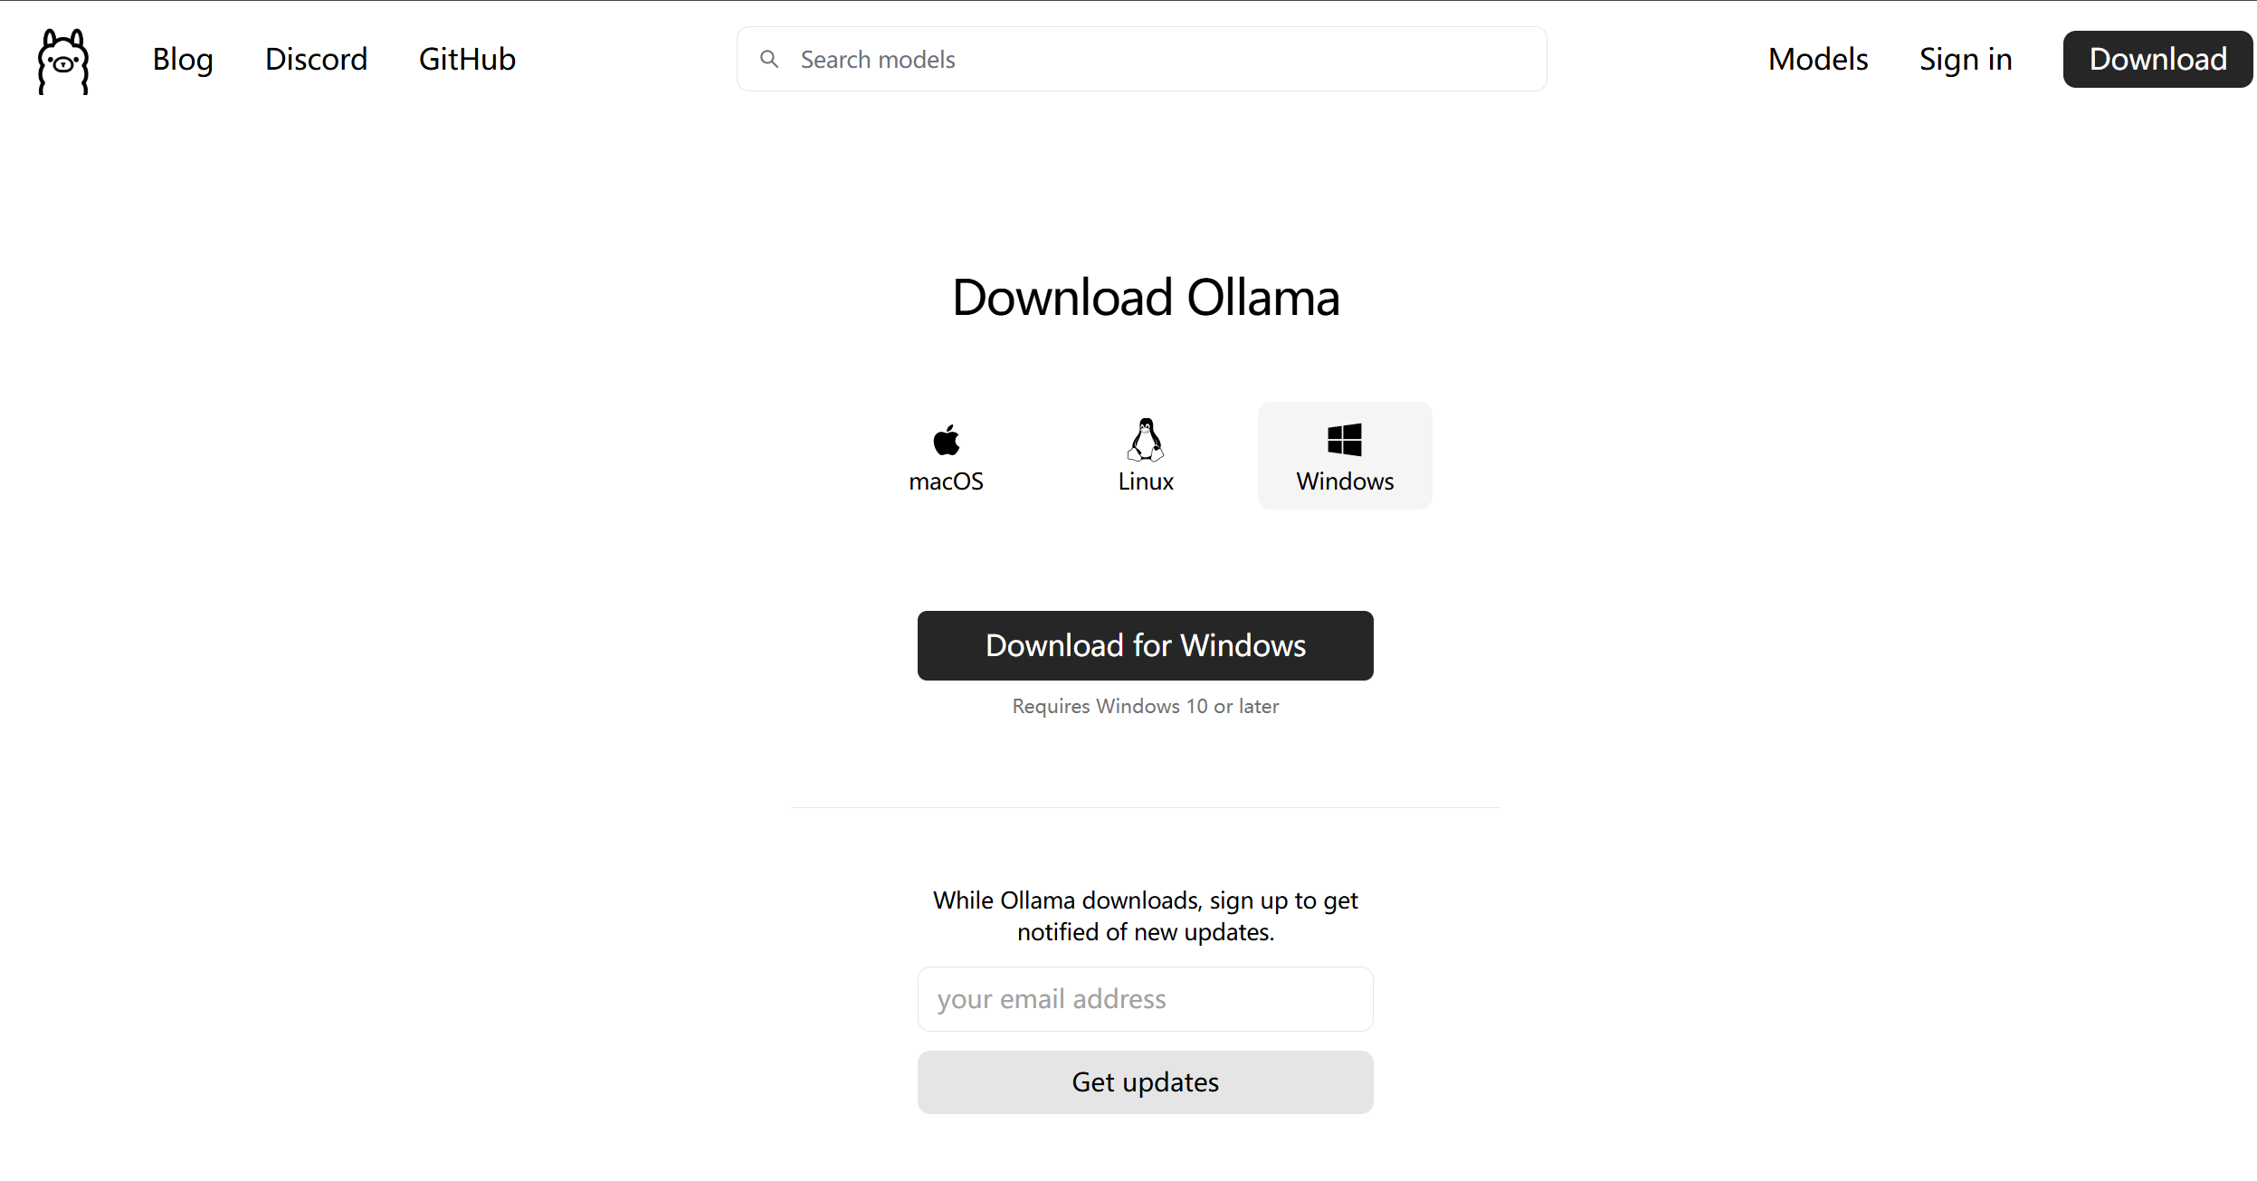Go to the GitHub link
This screenshot has height=1181, width=2257.
[x=467, y=60]
